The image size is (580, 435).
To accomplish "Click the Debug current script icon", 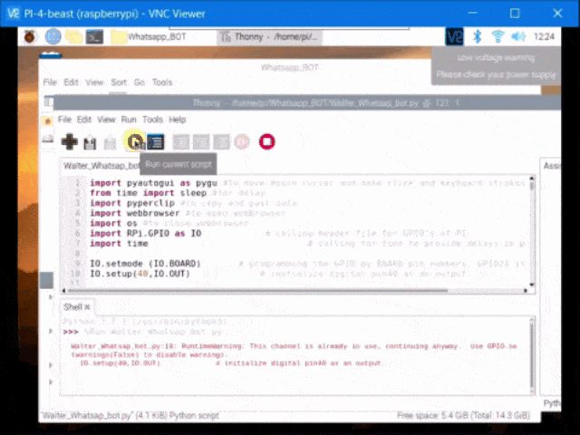I will pos(156,141).
